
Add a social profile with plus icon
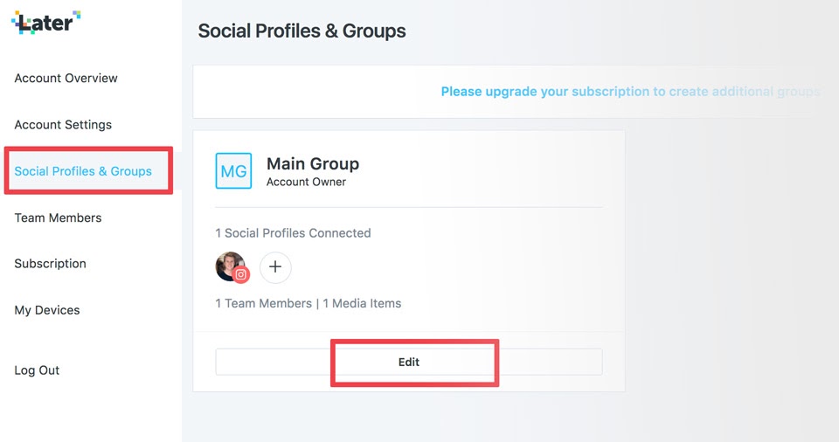(x=275, y=267)
